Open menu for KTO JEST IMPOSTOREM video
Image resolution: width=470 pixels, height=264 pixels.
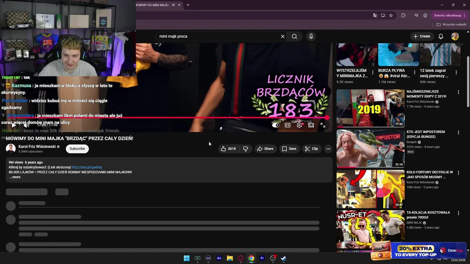[458, 132]
